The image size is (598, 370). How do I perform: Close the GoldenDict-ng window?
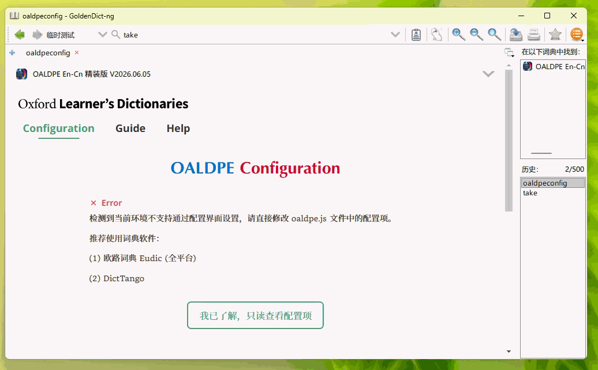click(574, 16)
